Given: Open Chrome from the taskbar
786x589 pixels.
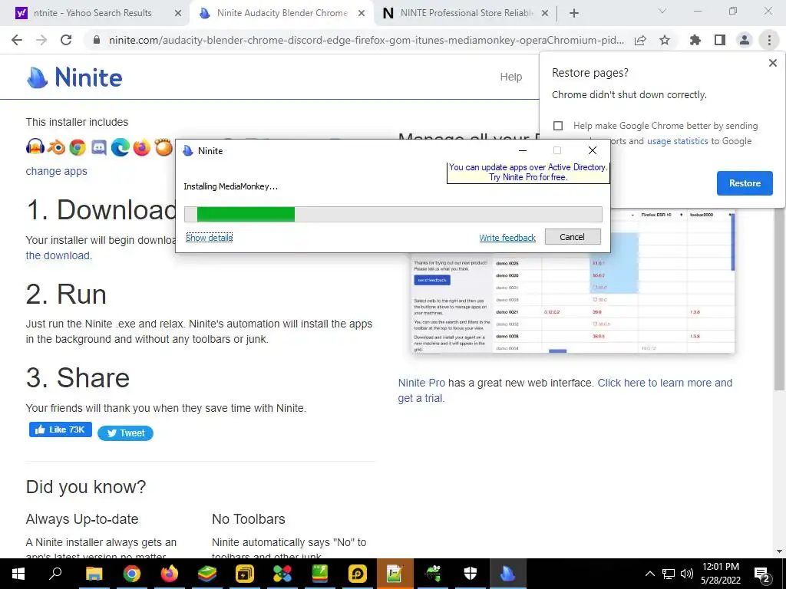Looking at the screenshot, I should coord(131,574).
